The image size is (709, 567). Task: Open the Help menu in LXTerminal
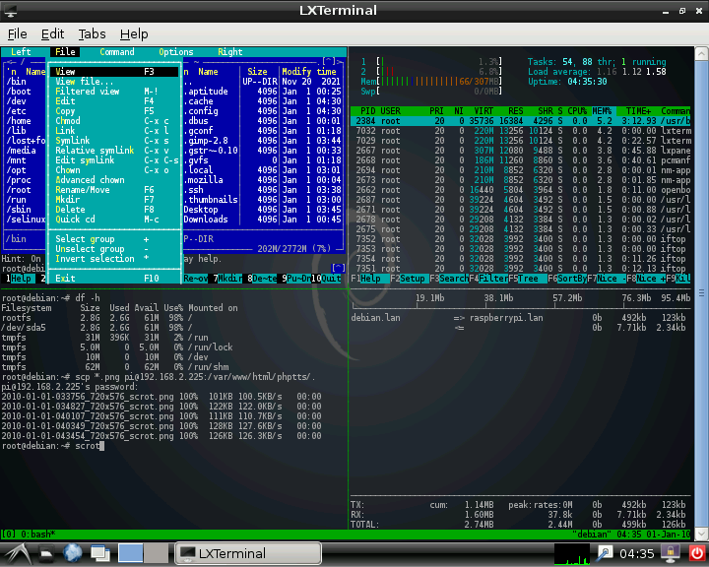134,33
